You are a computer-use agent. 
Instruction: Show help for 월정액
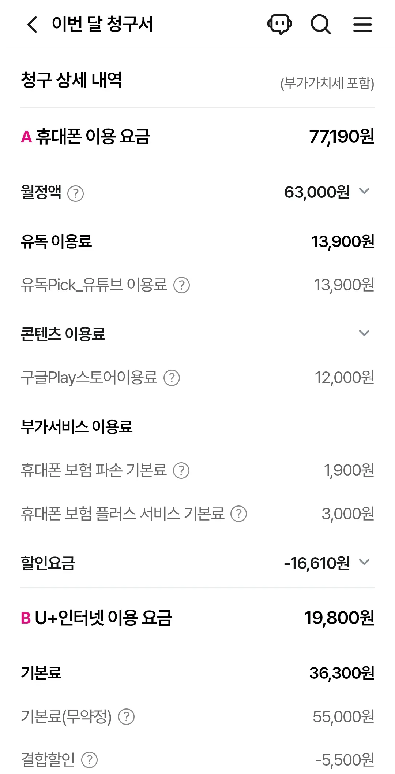(x=76, y=193)
